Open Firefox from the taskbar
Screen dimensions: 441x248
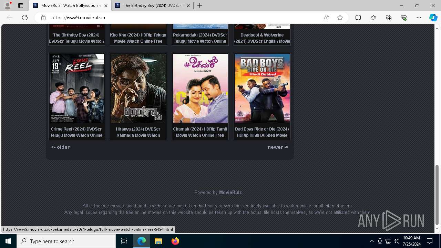point(175,241)
